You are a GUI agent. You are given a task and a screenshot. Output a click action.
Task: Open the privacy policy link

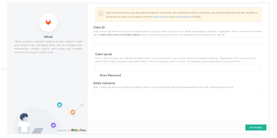[x=183, y=17]
